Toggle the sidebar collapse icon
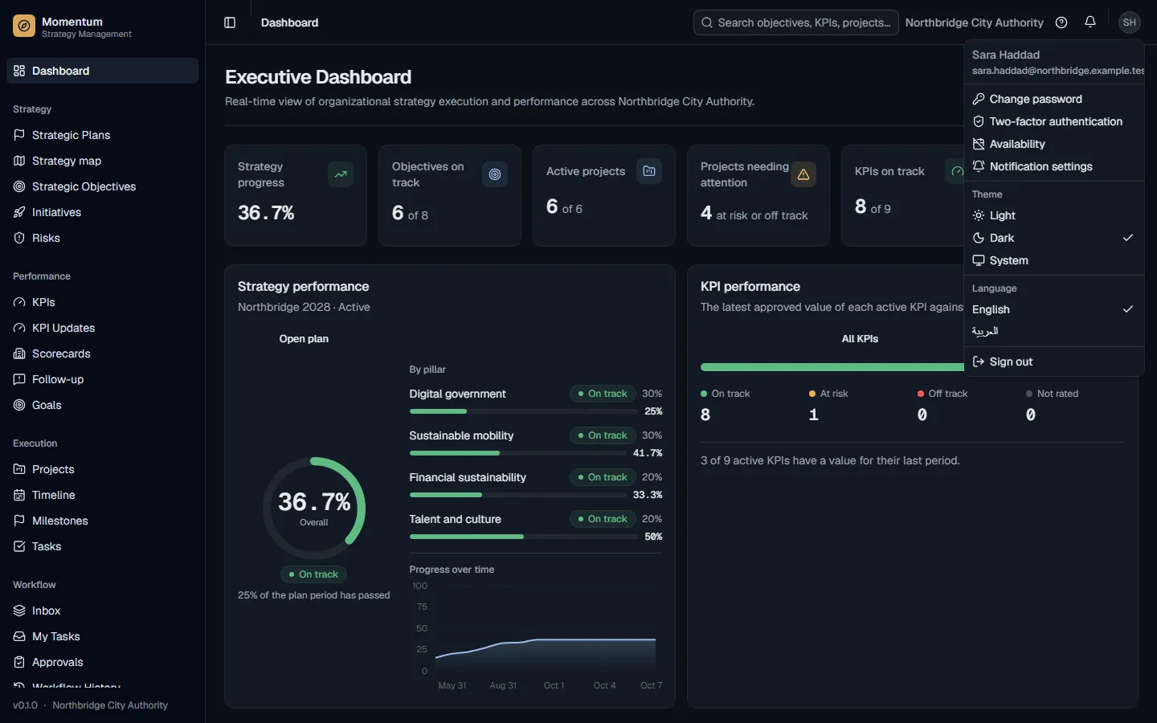This screenshot has height=723, width=1157. pos(230,22)
